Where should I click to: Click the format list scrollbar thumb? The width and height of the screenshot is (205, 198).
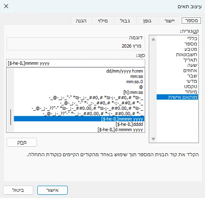11,117
